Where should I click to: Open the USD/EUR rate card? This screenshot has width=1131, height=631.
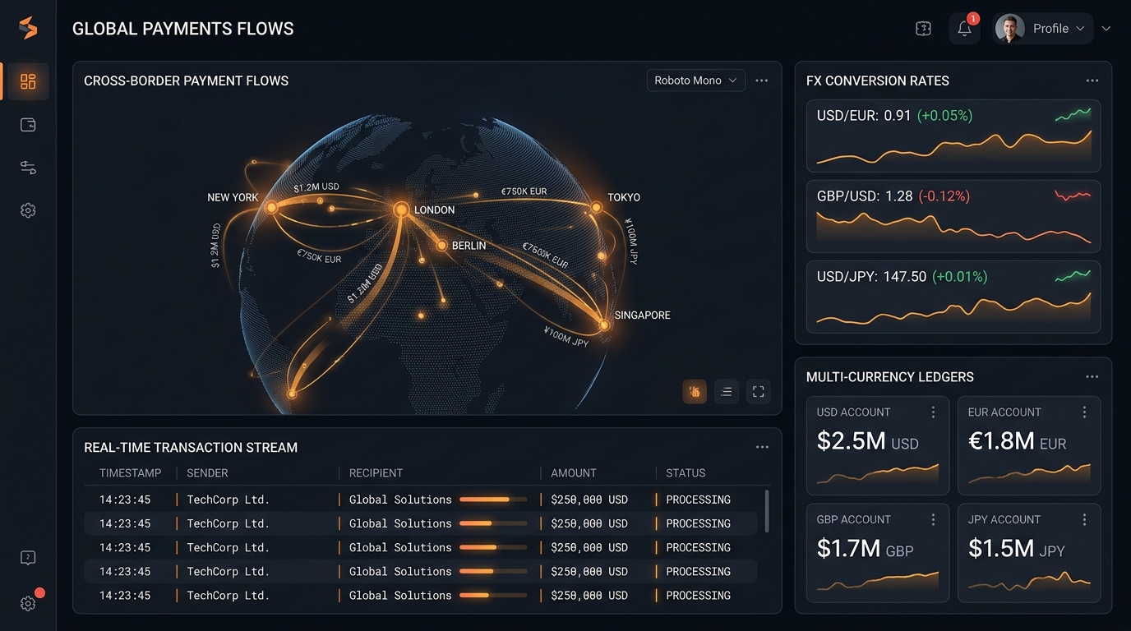tap(953, 136)
